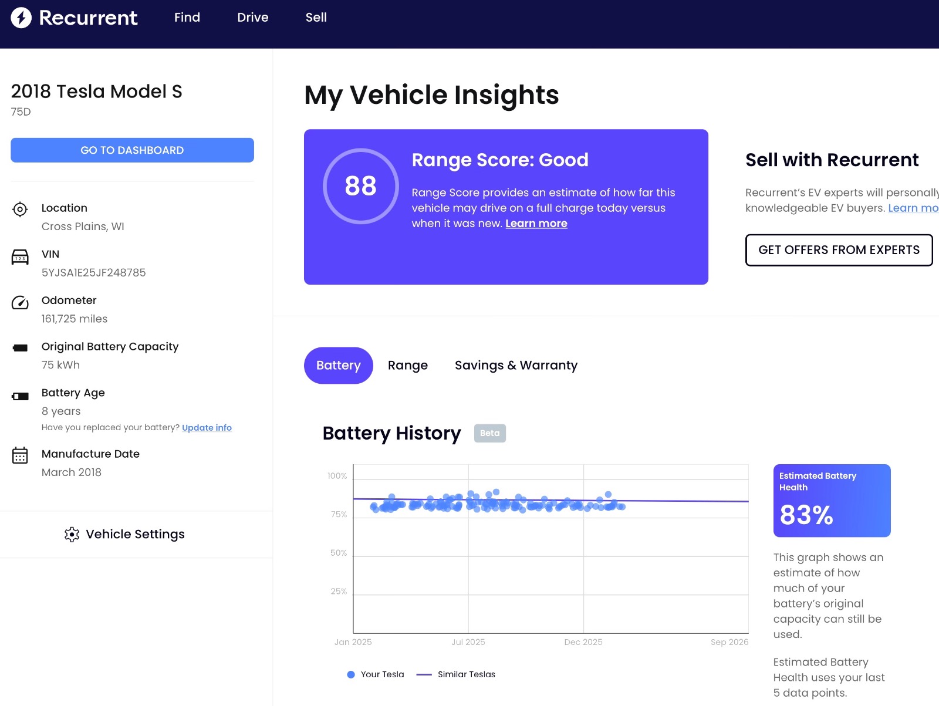Click the Location crosshair icon
The width and height of the screenshot is (939, 706).
(20, 210)
